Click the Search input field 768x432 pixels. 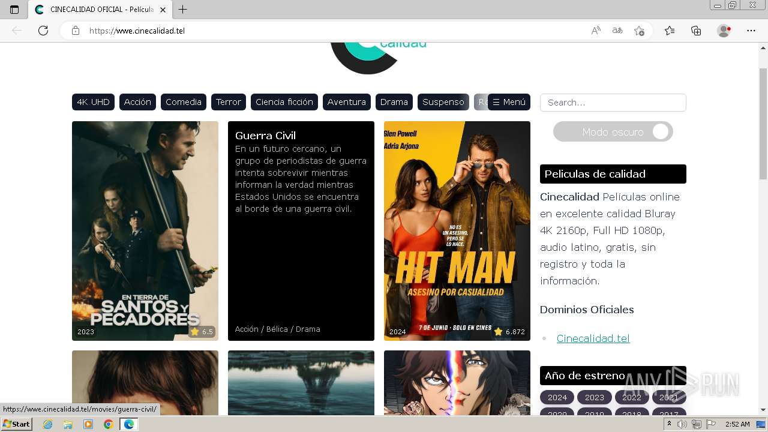[613, 103]
